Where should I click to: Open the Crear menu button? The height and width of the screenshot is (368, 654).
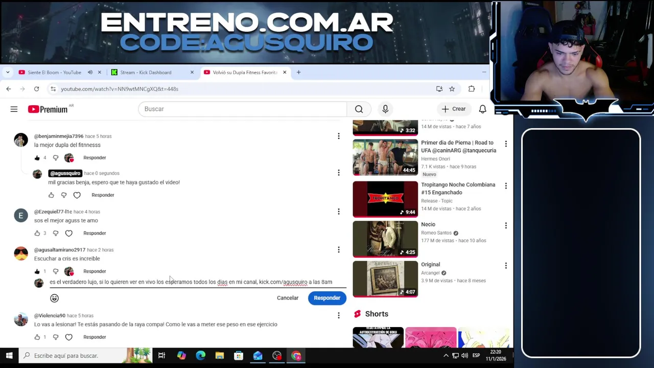[454, 109]
